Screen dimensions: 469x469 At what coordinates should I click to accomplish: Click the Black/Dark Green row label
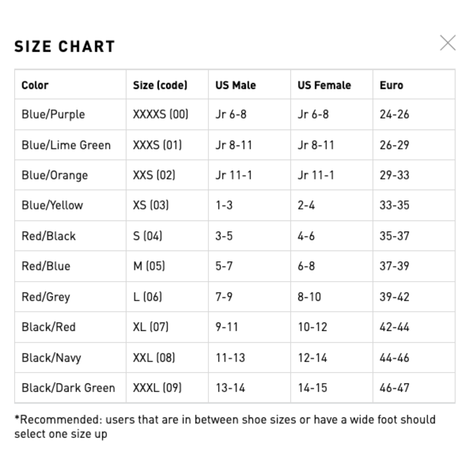coord(68,388)
